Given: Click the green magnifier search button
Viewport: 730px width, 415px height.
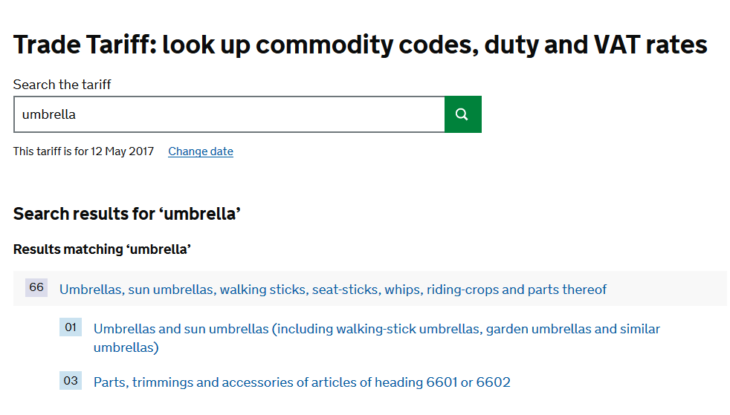Looking at the screenshot, I should [x=462, y=114].
